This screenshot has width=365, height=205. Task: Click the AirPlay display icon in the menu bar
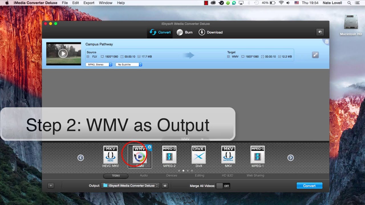(x=241, y=3)
